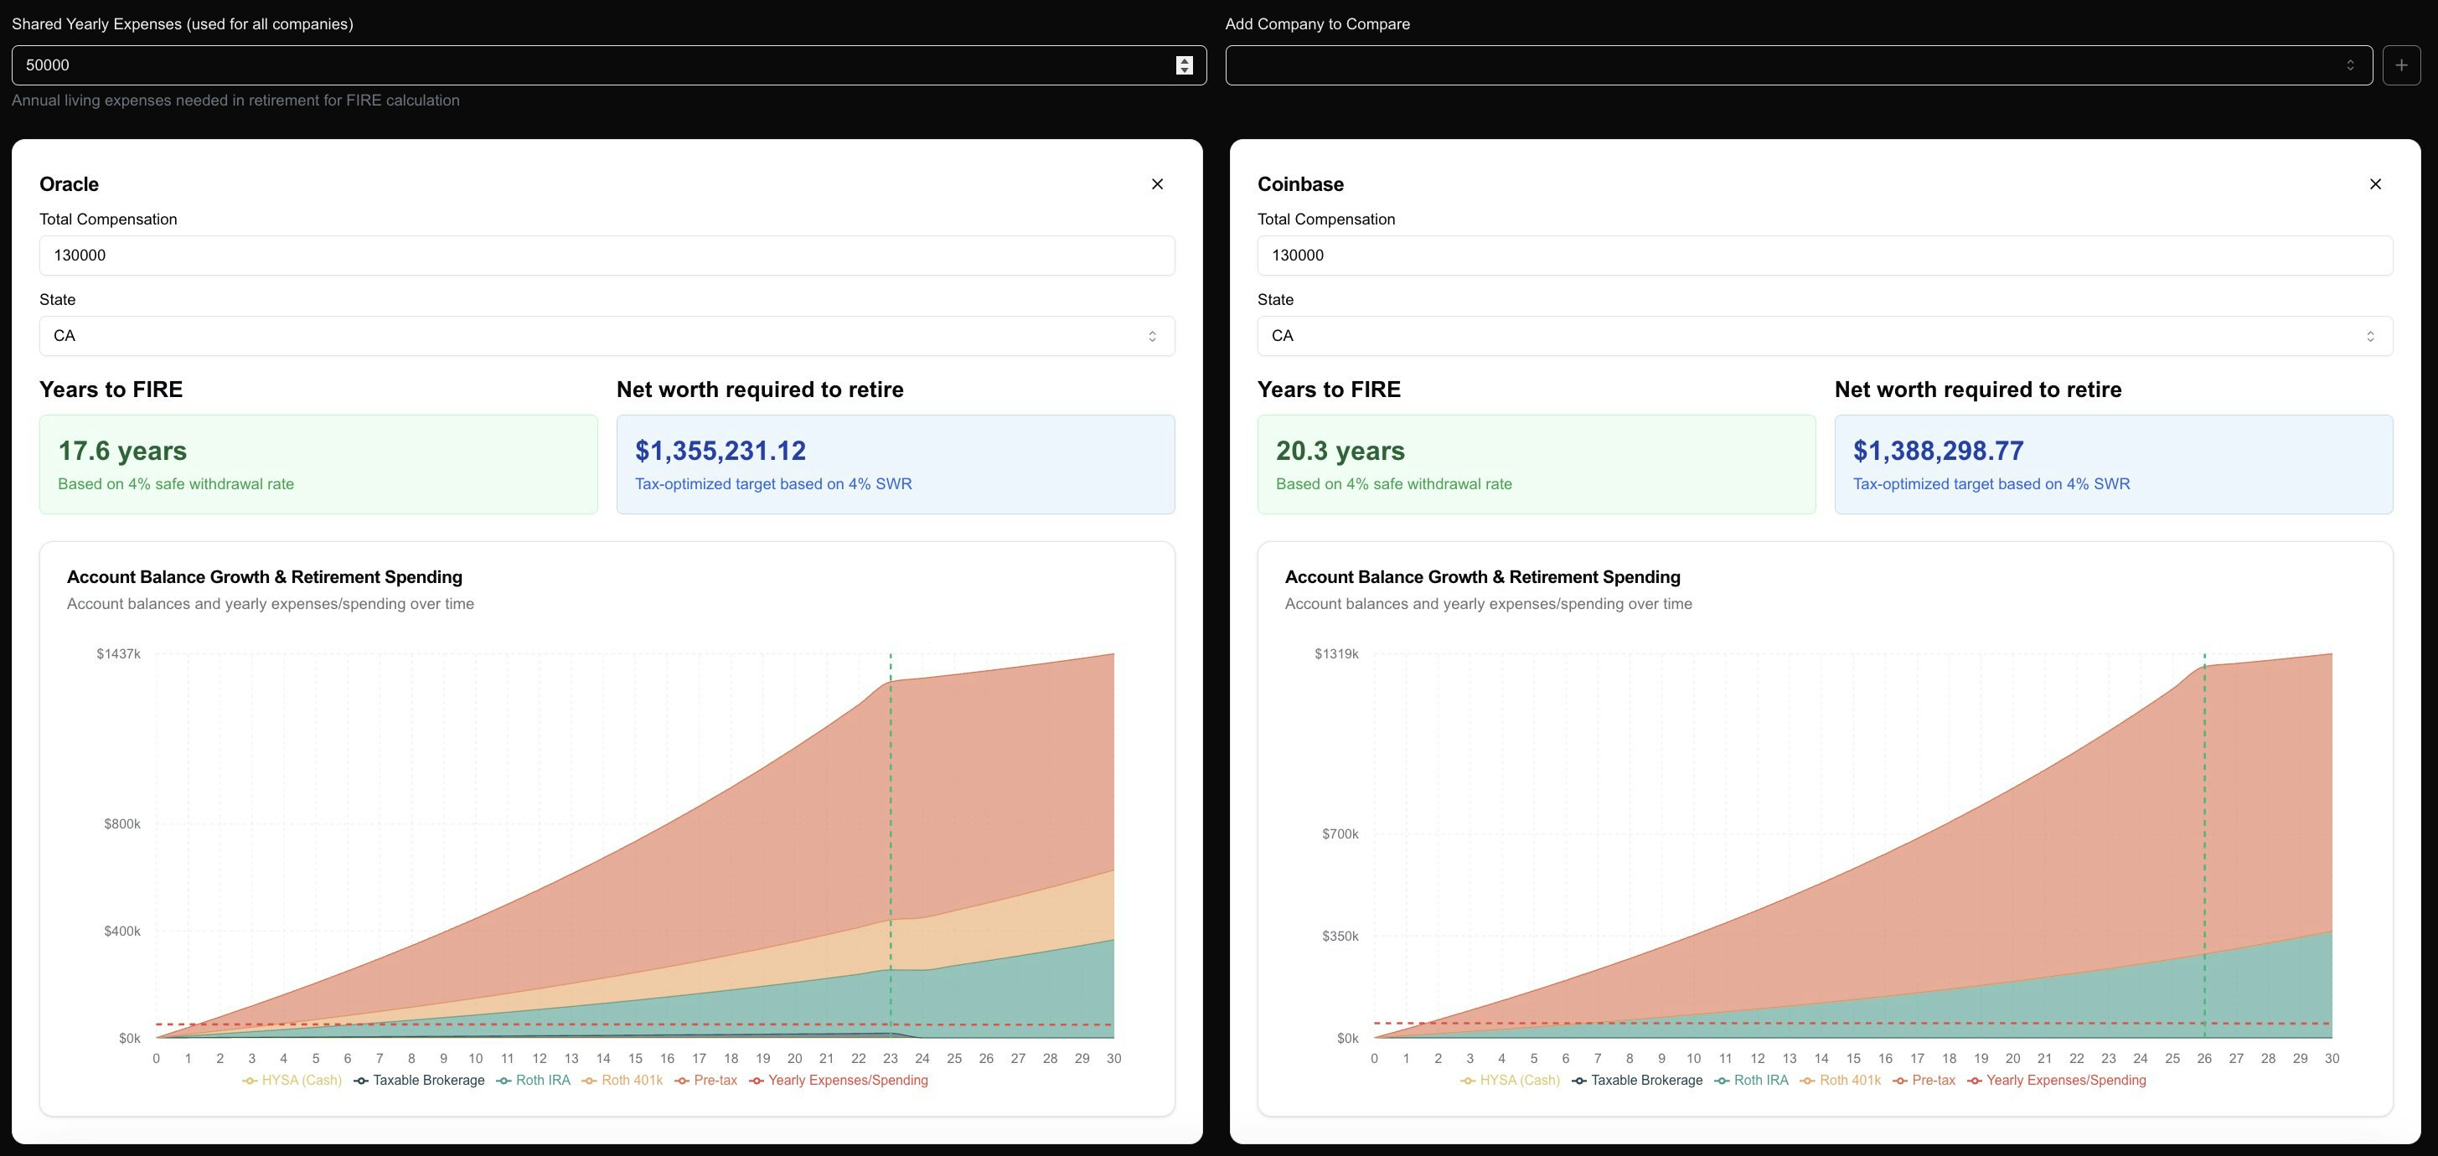Open Oracle's State dropdown showing CA
The height and width of the screenshot is (1156, 2438).
(607, 336)
